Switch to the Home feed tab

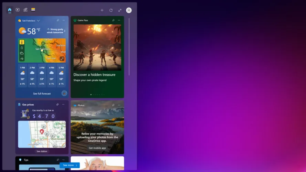click(x=10, y=10)
